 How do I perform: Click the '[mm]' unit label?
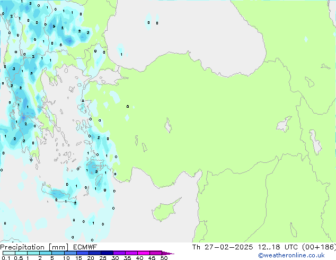[x=58, y=247]
